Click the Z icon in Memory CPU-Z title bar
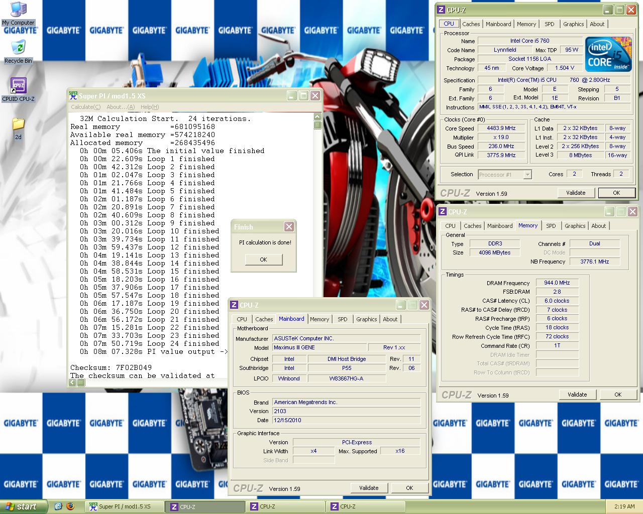Image resolution: width=643 pixels, height=514 pixels. (x=443, y=211)
